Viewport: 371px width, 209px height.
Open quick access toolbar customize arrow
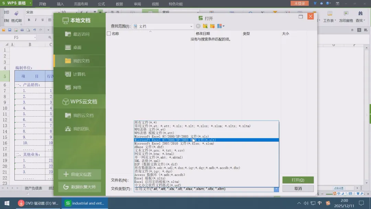pyautogui.click(x=48, y=30)
